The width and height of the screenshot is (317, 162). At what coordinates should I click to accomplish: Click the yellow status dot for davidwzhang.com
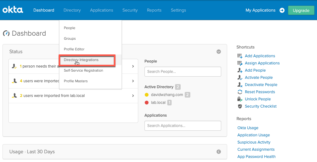[147, 95]
